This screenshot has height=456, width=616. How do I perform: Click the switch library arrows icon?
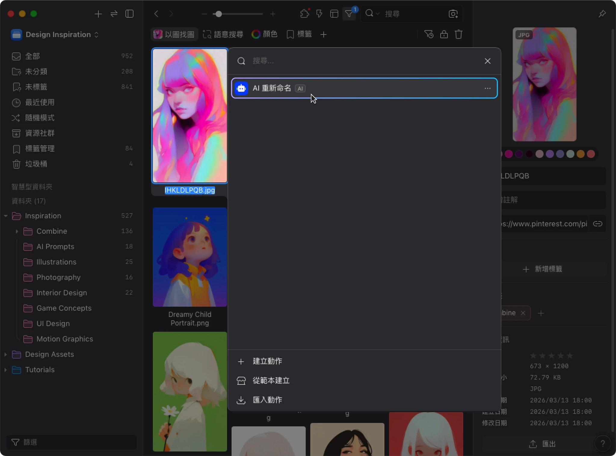[114, 14]
